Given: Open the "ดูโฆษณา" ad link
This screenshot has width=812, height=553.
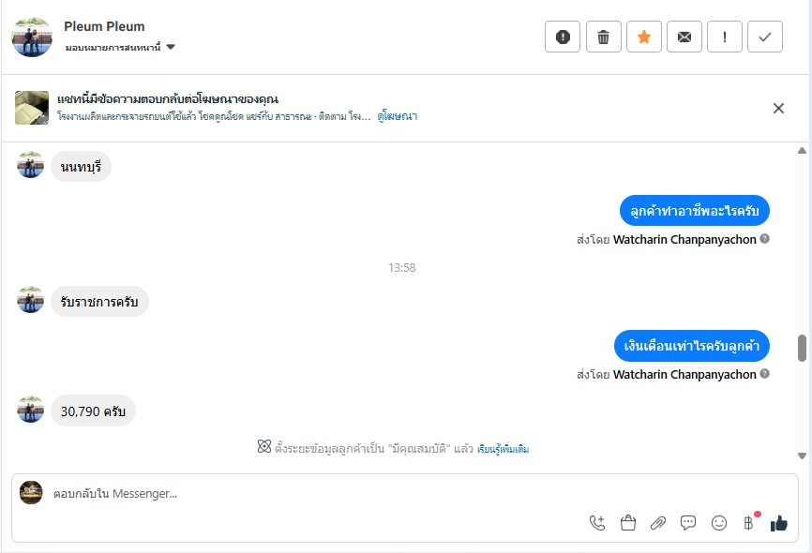Looking at the screenshot, I should click(398, 116).
